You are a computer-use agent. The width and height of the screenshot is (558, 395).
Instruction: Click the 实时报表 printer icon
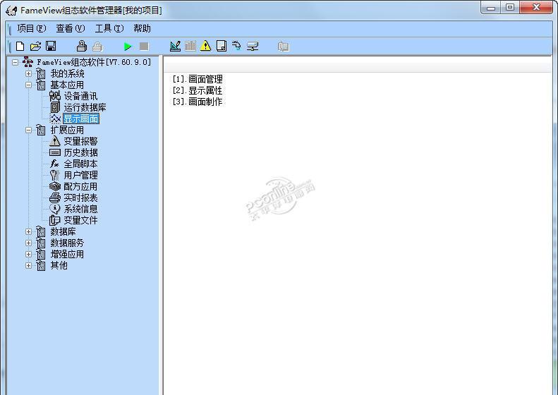pos(55,198)
